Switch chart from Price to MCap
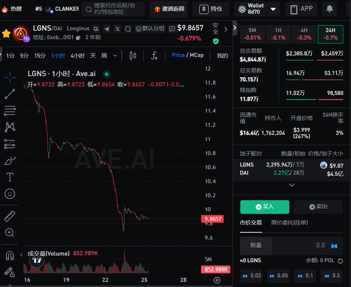The image size is (351, 287). (196, 55)
